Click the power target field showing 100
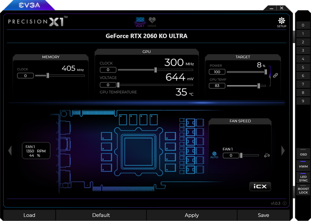 (x=217, y=72)
